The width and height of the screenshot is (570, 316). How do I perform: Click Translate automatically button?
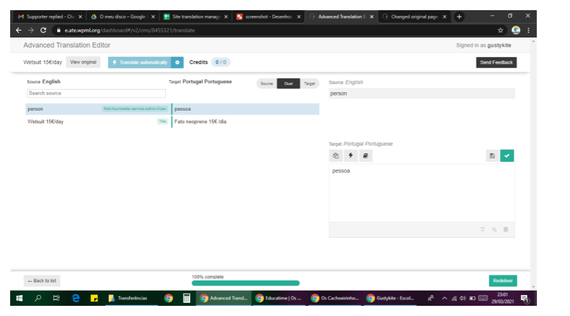point(140,62)
